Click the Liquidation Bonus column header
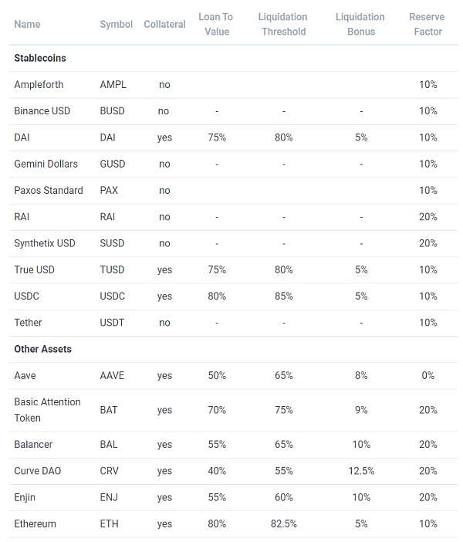 pos(360,24)
